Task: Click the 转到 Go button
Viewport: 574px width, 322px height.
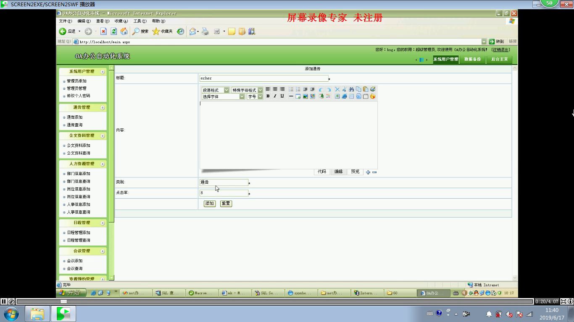Action: (496, 42)
